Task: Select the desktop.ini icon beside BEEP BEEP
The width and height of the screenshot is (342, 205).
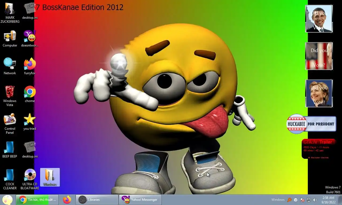Action: pyautogui.click(x=30, y=150)
